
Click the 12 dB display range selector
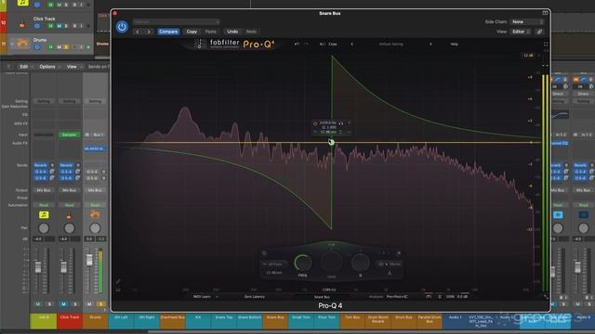coord(529,56)
